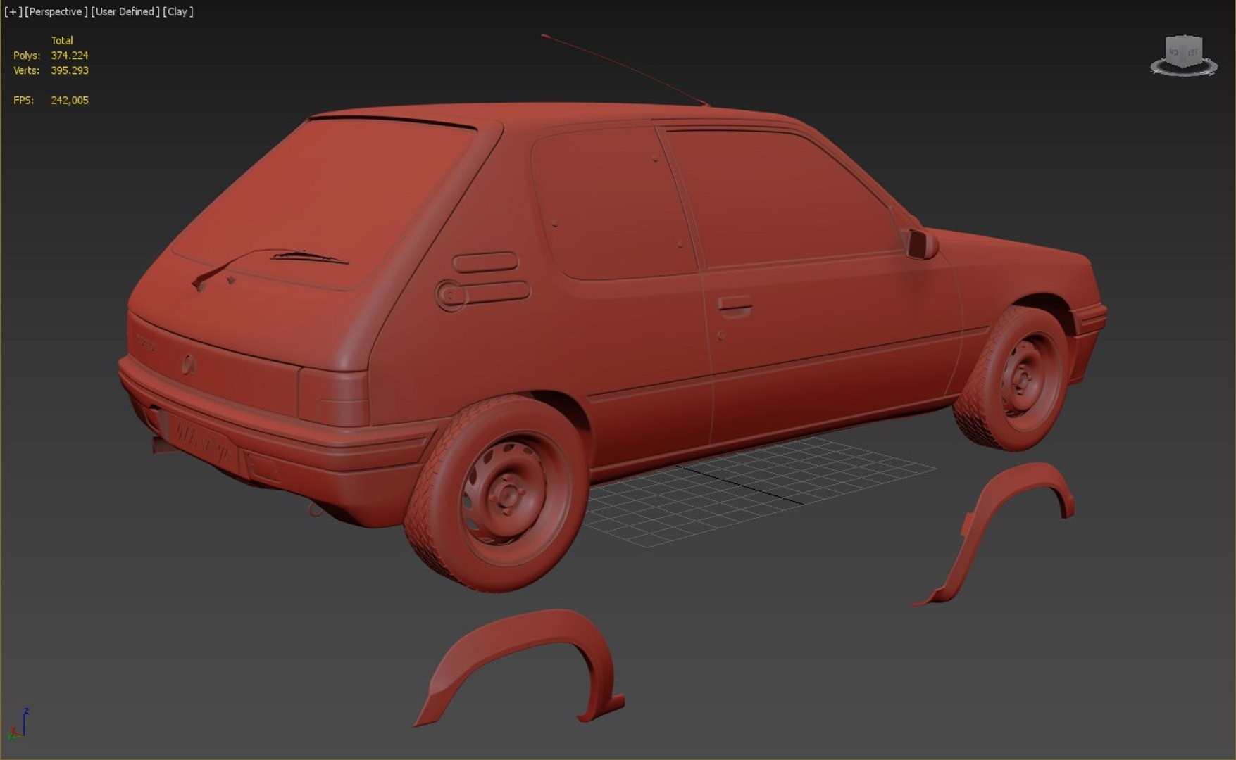Open the Perspective viewport label menu
1236x760 pixels.
point(56,12)
